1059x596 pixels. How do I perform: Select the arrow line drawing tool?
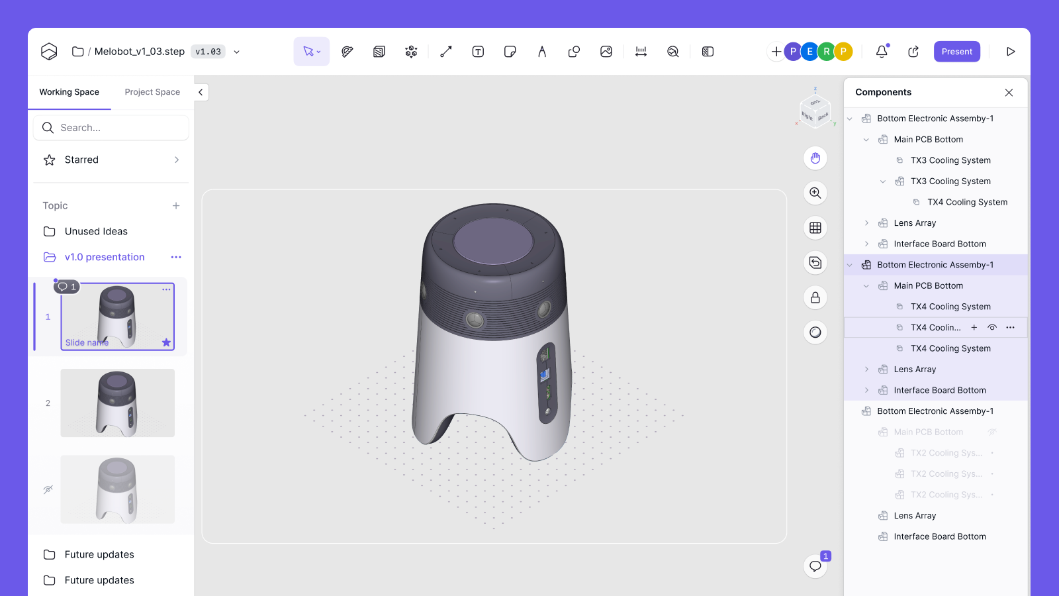[446, 52]
